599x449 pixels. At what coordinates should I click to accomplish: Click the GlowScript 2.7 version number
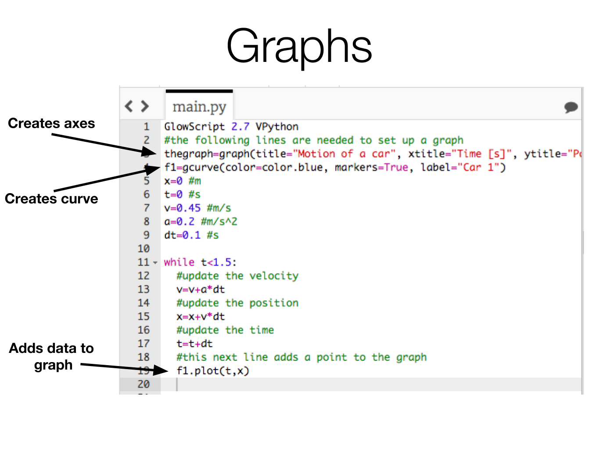pos(240,127)
